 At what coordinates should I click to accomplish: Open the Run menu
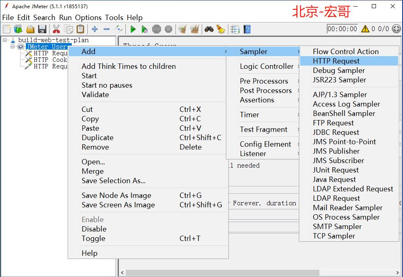65,18
